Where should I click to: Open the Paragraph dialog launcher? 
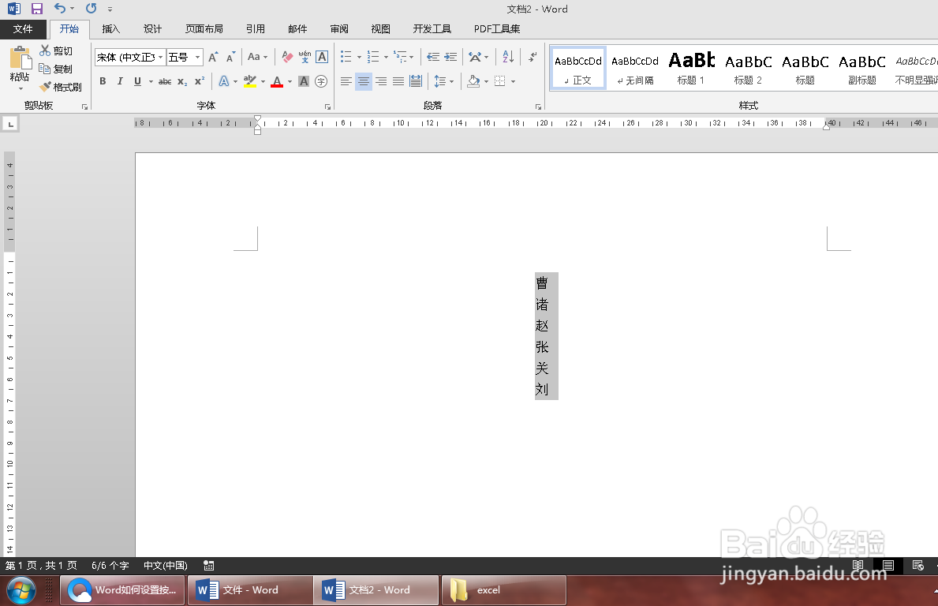click(x=538, y=107)
